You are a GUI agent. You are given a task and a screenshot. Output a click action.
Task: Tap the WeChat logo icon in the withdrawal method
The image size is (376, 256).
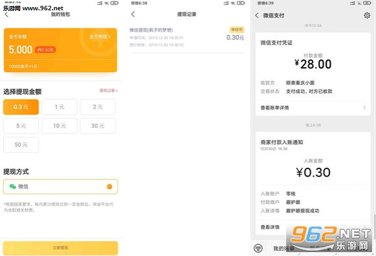coord(12,186)
